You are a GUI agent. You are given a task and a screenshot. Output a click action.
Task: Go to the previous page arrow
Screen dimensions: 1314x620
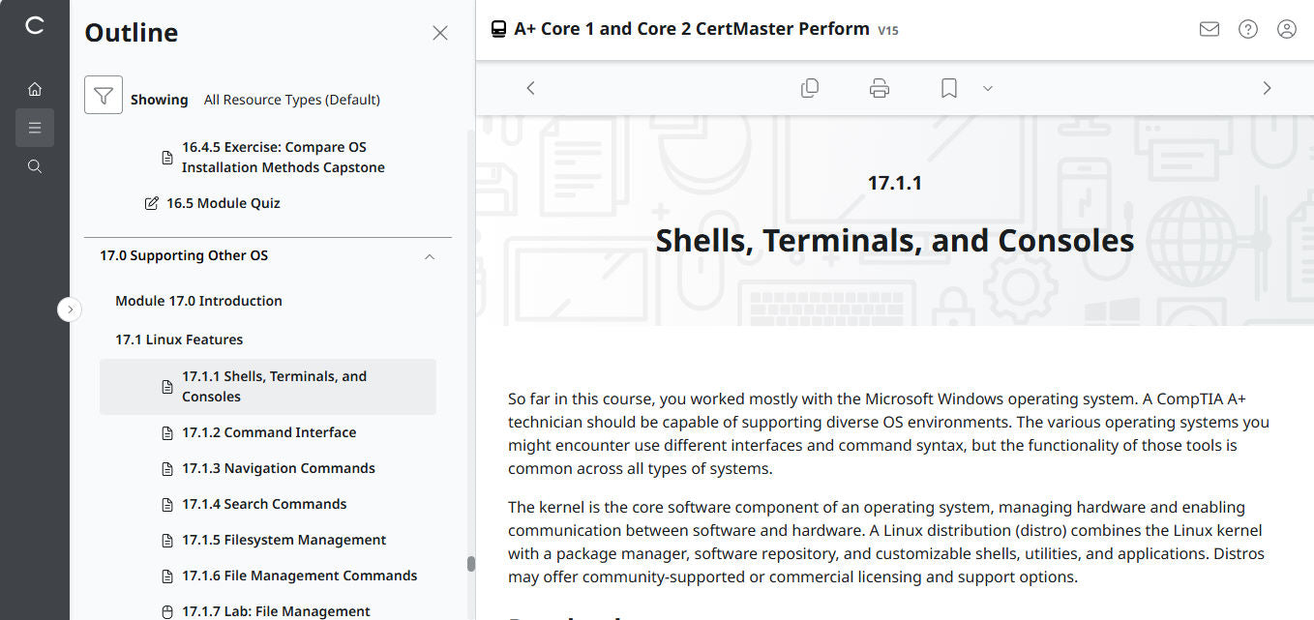[530, 87]
